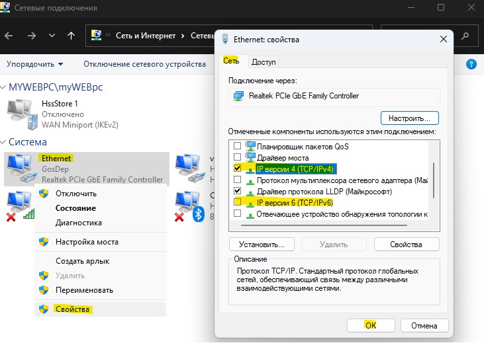
Task: Click the Bluetooth network connection icon
Action: tap(189, 206)
